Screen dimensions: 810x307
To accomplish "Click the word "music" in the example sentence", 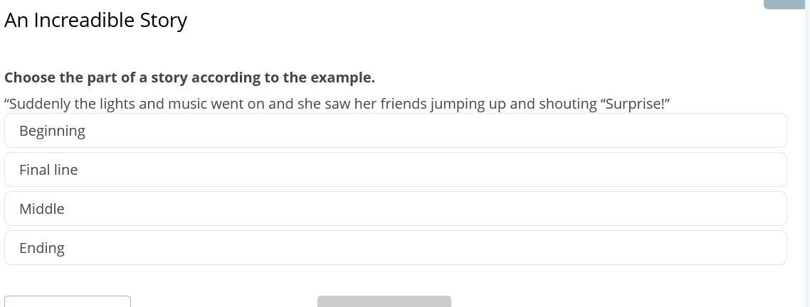I will [x=187, y=104].
